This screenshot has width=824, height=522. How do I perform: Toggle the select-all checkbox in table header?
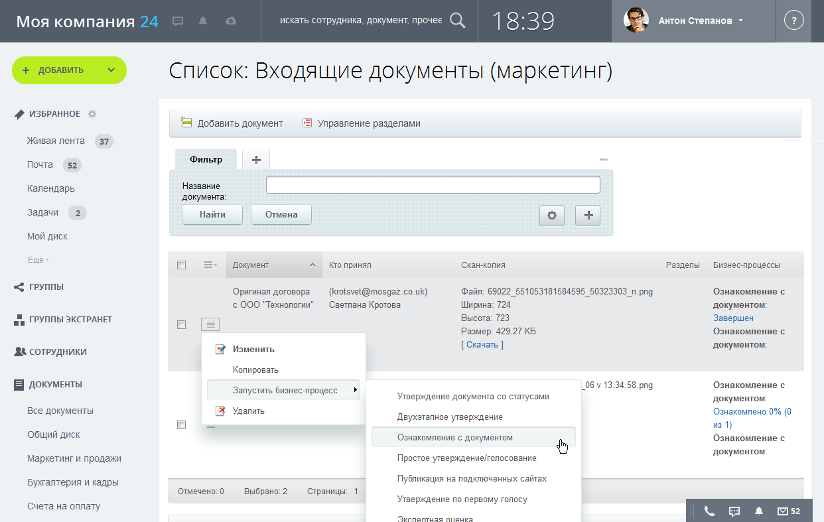(x=181, y=265)
